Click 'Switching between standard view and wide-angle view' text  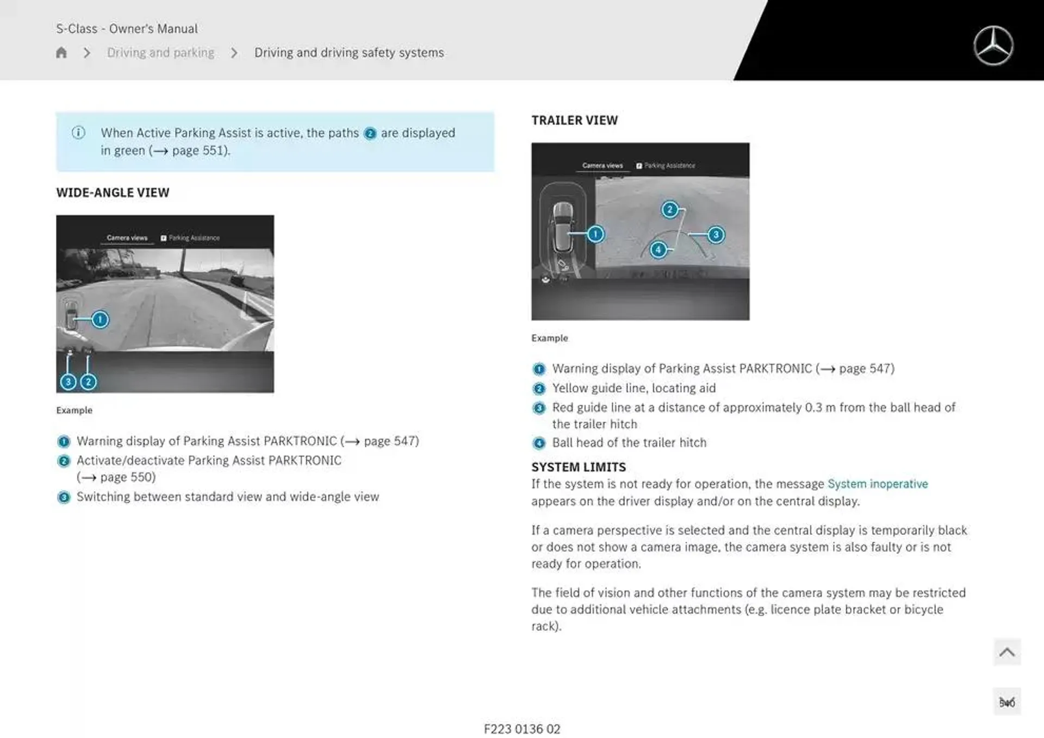click(x=228, y=497)
